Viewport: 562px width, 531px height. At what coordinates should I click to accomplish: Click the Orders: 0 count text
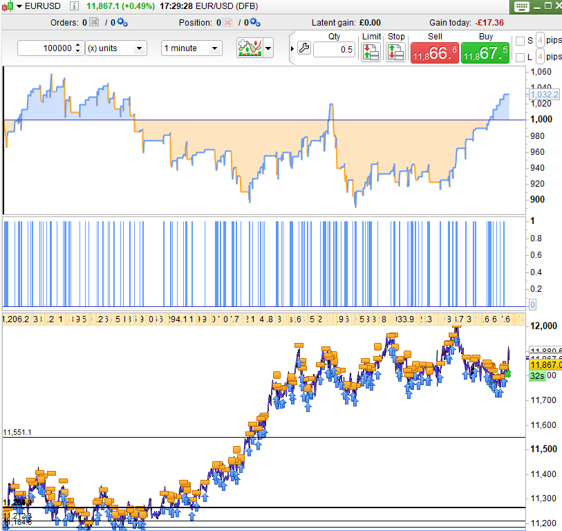pos(68,23)
